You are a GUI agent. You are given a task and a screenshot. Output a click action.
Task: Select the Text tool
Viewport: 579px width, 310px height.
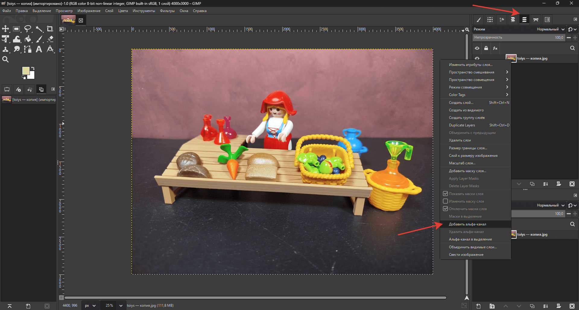(x=39, y=49)
